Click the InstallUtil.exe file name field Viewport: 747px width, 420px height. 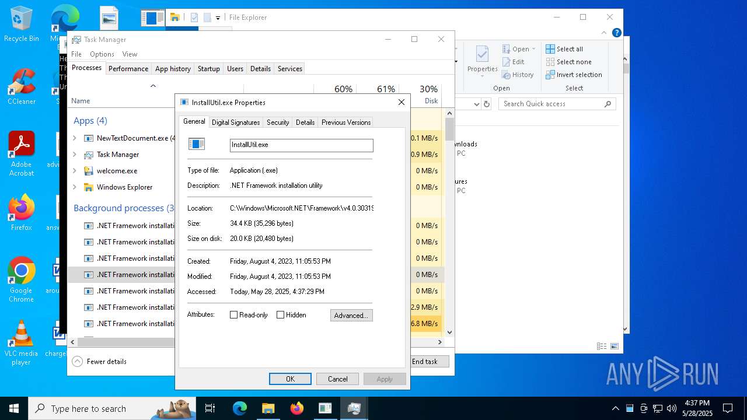point(301,145)
